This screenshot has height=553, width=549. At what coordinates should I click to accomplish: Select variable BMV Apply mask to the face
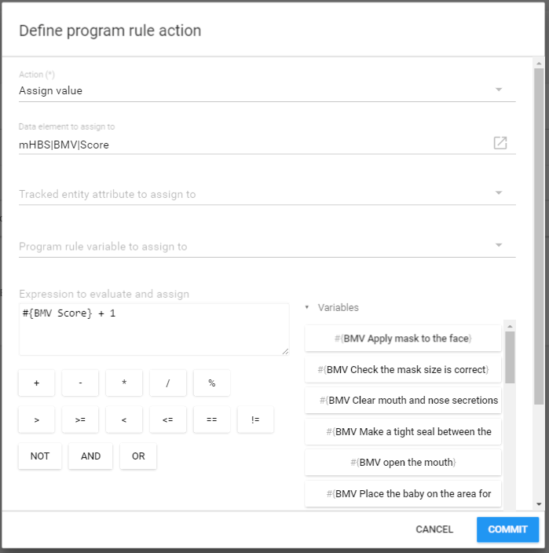[x=403, y=338]
